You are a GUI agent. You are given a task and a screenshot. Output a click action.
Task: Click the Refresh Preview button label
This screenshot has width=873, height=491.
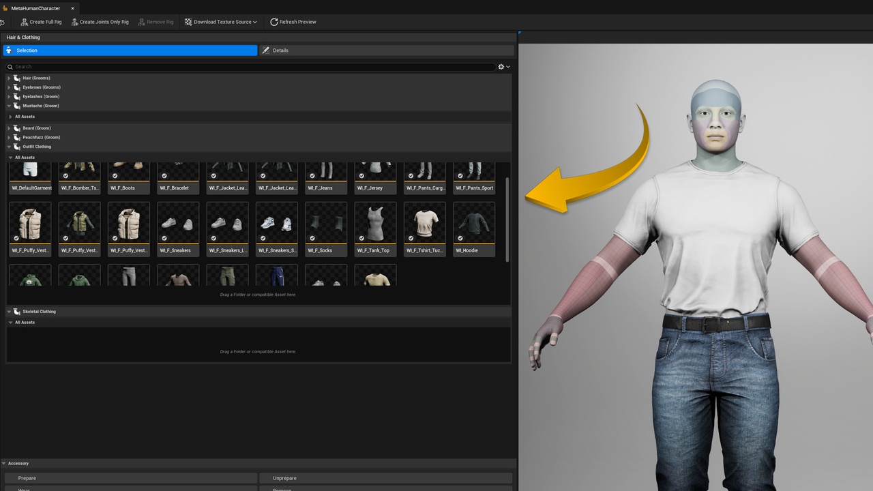click(x=297, y=22)
